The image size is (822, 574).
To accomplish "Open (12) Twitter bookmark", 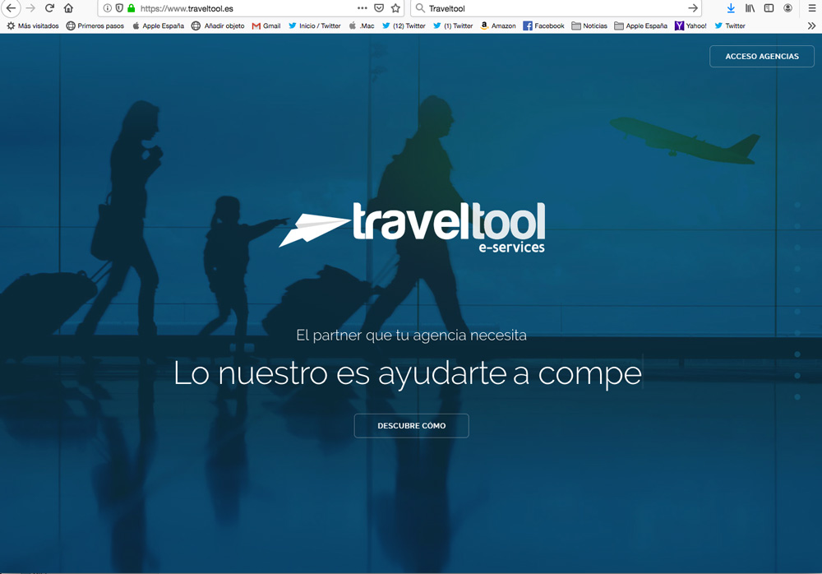I will 404,25.
